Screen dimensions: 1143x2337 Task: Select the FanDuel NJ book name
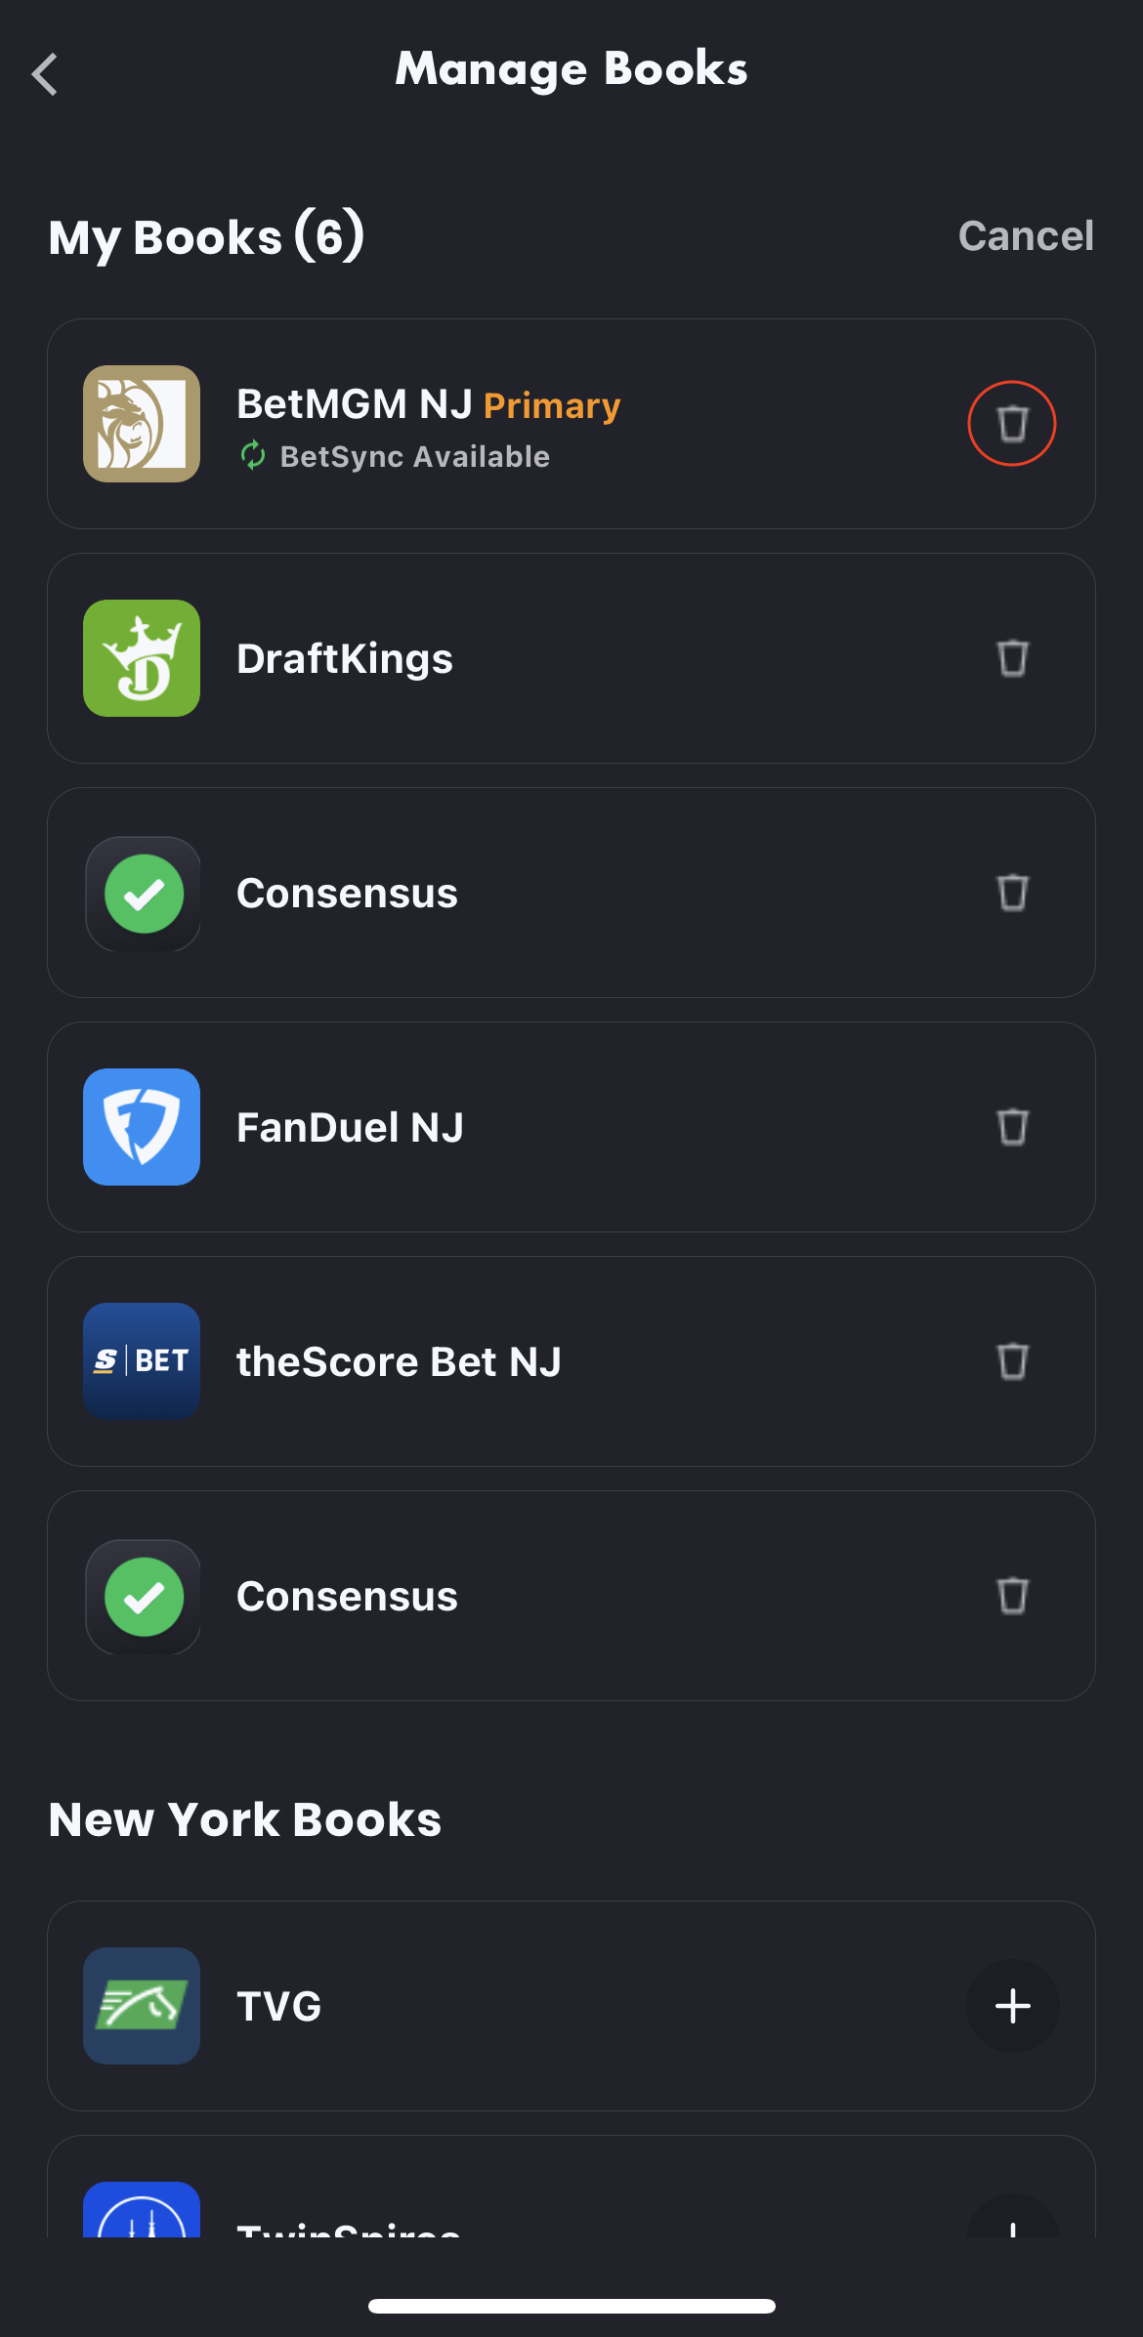coord(350,1128)
